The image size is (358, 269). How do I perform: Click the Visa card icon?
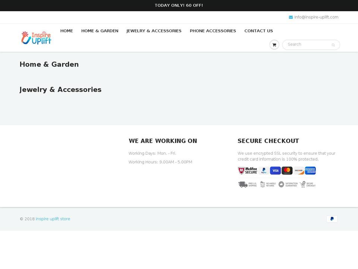(x=275, y=171)
